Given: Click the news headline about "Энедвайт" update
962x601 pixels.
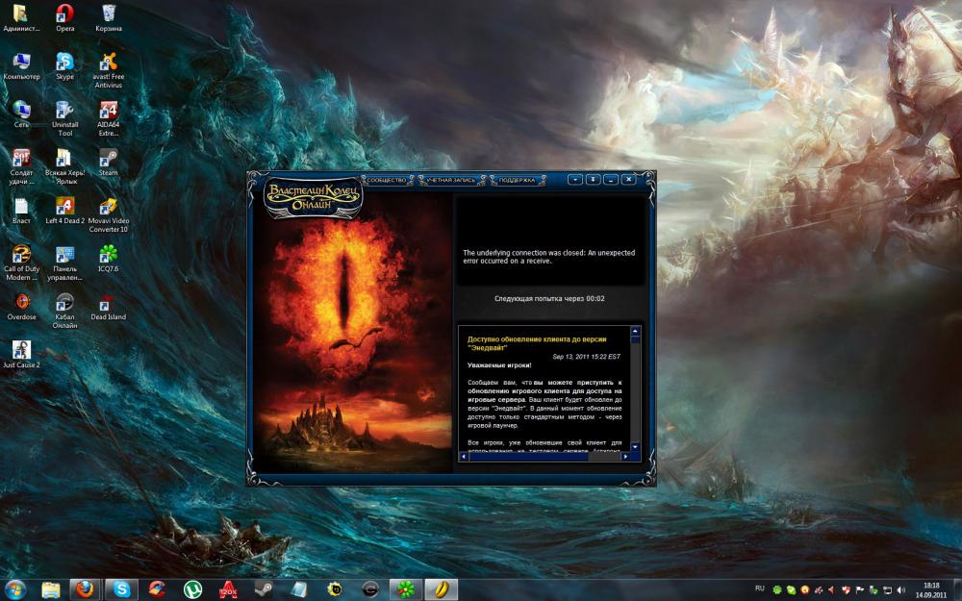Looking at the screenshot, I should click(x=537, y=343).
